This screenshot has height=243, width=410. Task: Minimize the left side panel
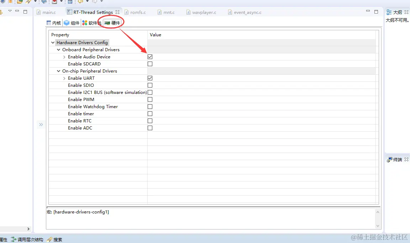click(17, 11)
